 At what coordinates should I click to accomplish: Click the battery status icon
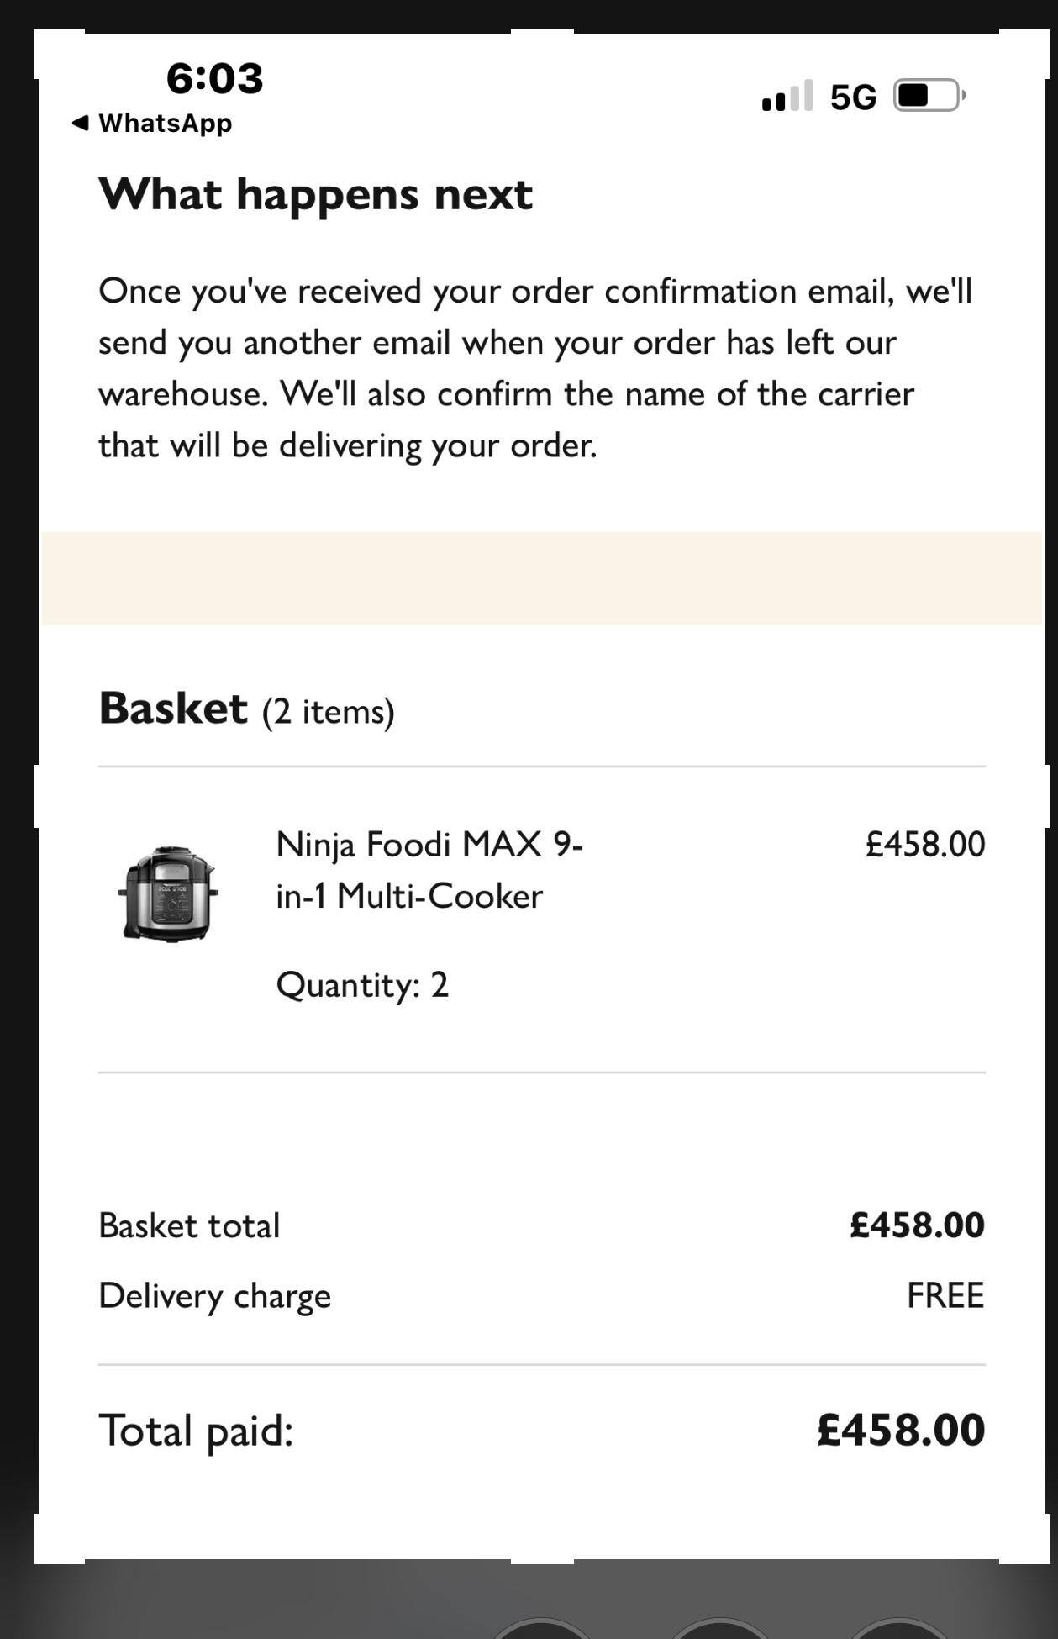929,96
